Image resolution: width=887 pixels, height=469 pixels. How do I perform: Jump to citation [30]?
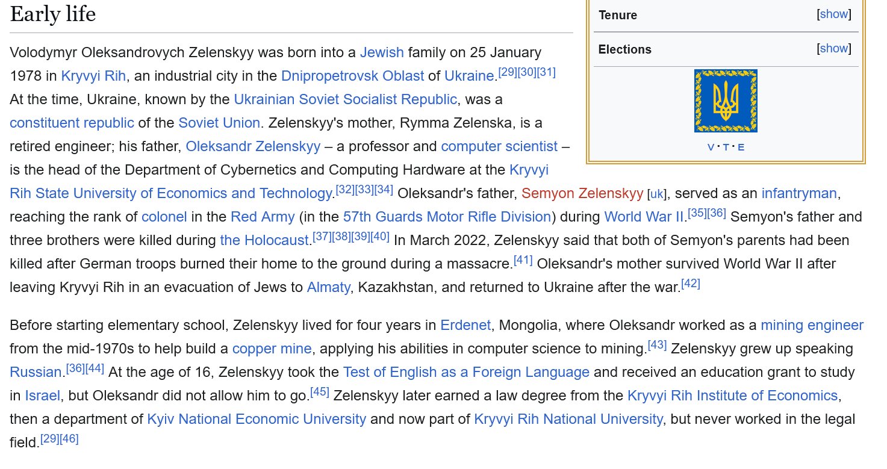(527, 72)
